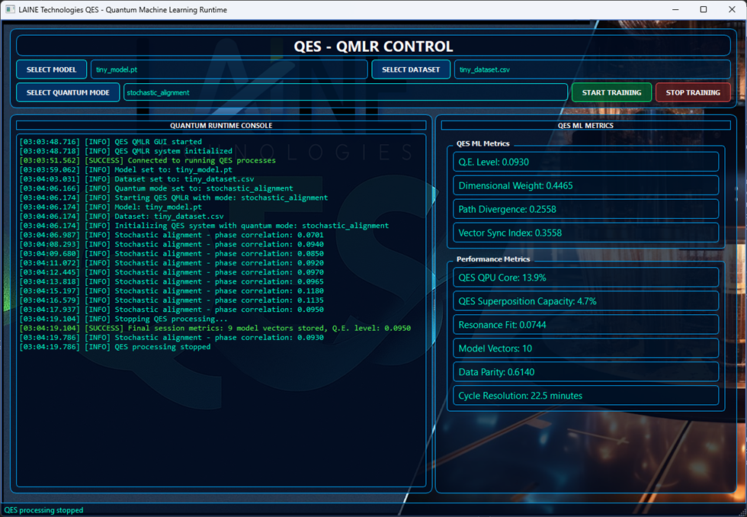The image size is (747, 517).
Task: Click the Cycle Resolution: 22.5 minutes metric
Action: pyautogui.click(x=585, y=396)
